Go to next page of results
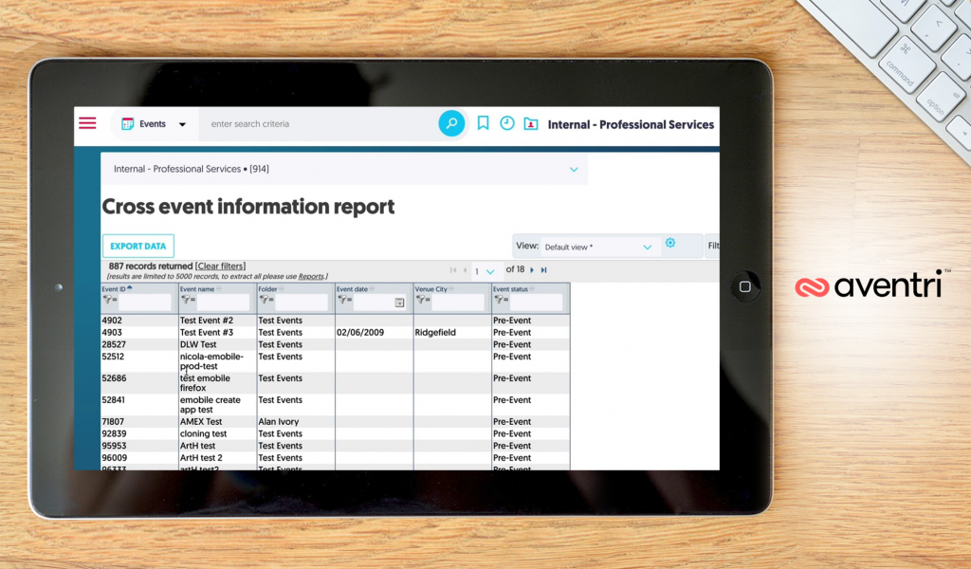Viewport: 971px width, 569px height. point(532,270)
